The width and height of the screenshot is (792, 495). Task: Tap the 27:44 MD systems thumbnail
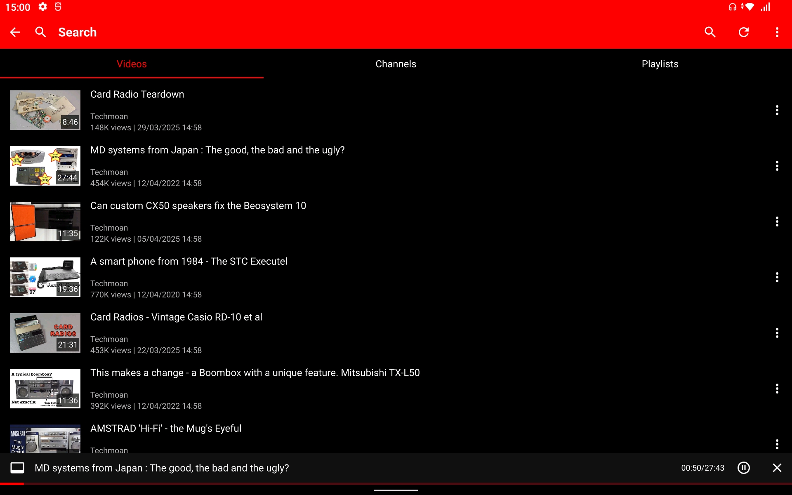click(x=45, y=166)
